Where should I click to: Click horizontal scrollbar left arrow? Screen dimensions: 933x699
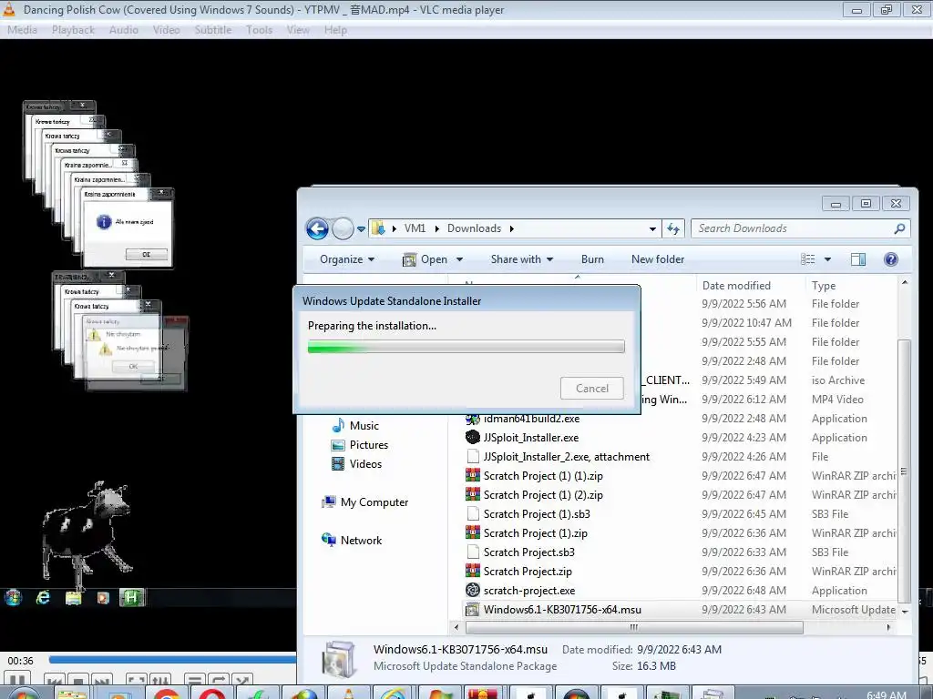[456, 627]
